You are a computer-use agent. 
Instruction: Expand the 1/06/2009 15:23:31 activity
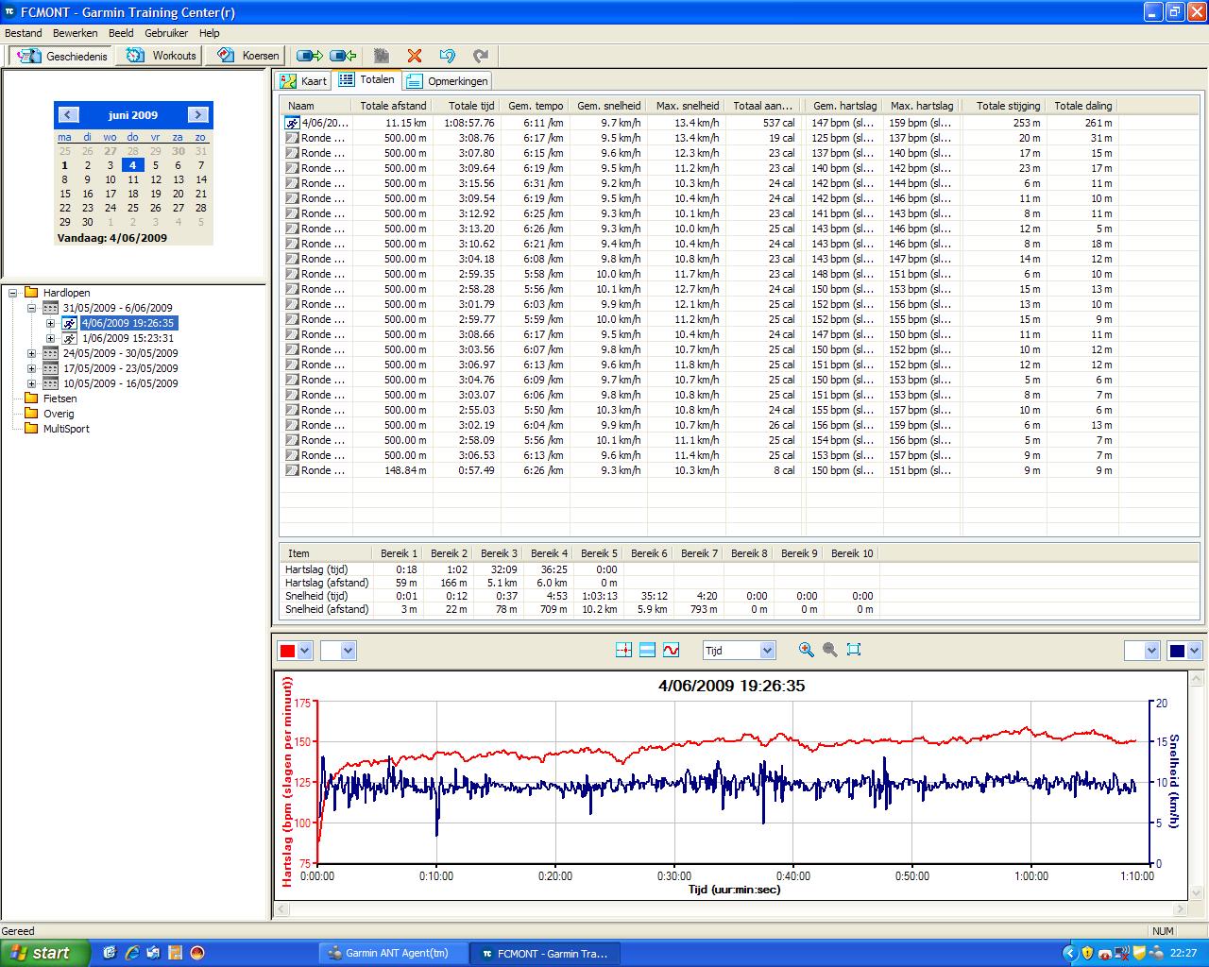point(50,338)
